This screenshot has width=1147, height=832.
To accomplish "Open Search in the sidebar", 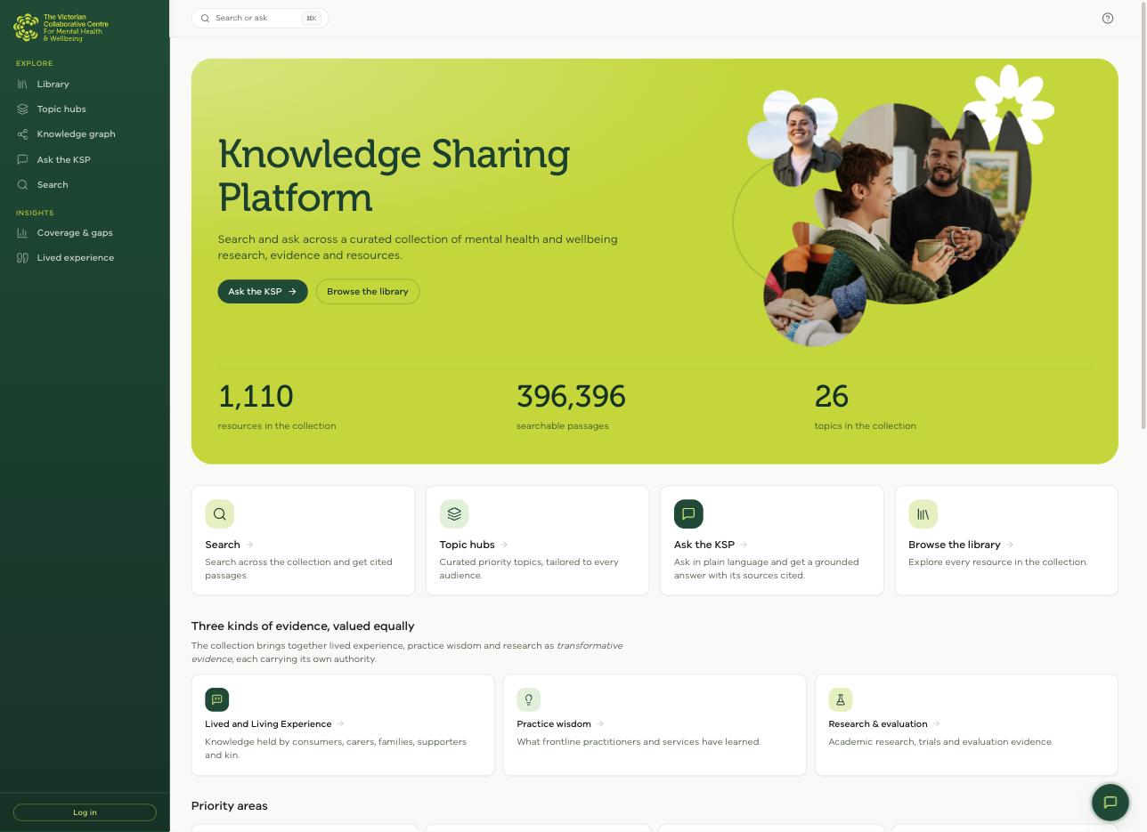I will pos(85,184).
